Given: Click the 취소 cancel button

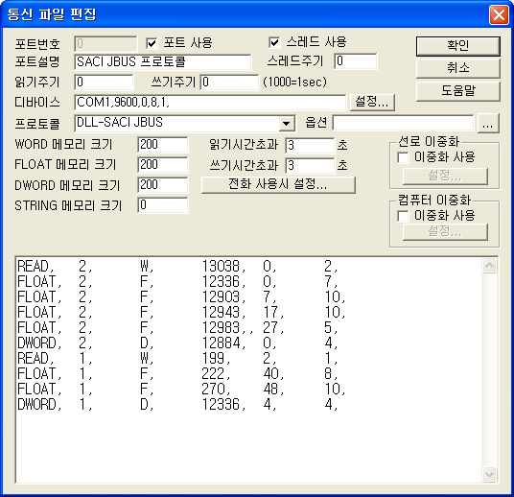Looking at the screenshot, I should coord(458,68).
